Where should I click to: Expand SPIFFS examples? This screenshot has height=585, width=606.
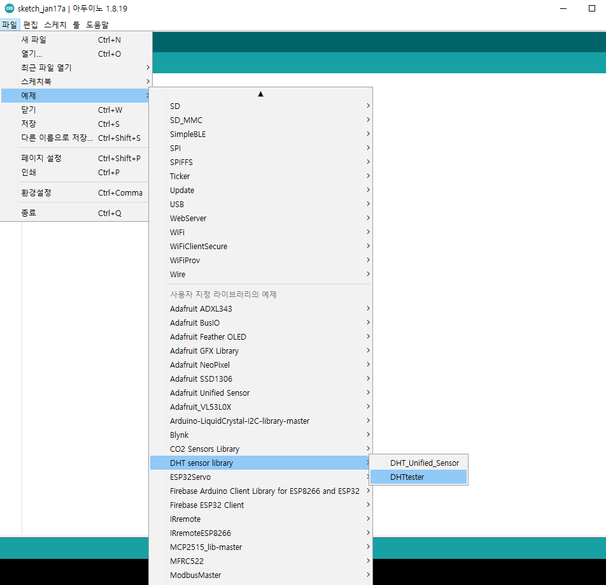point(261,162)
